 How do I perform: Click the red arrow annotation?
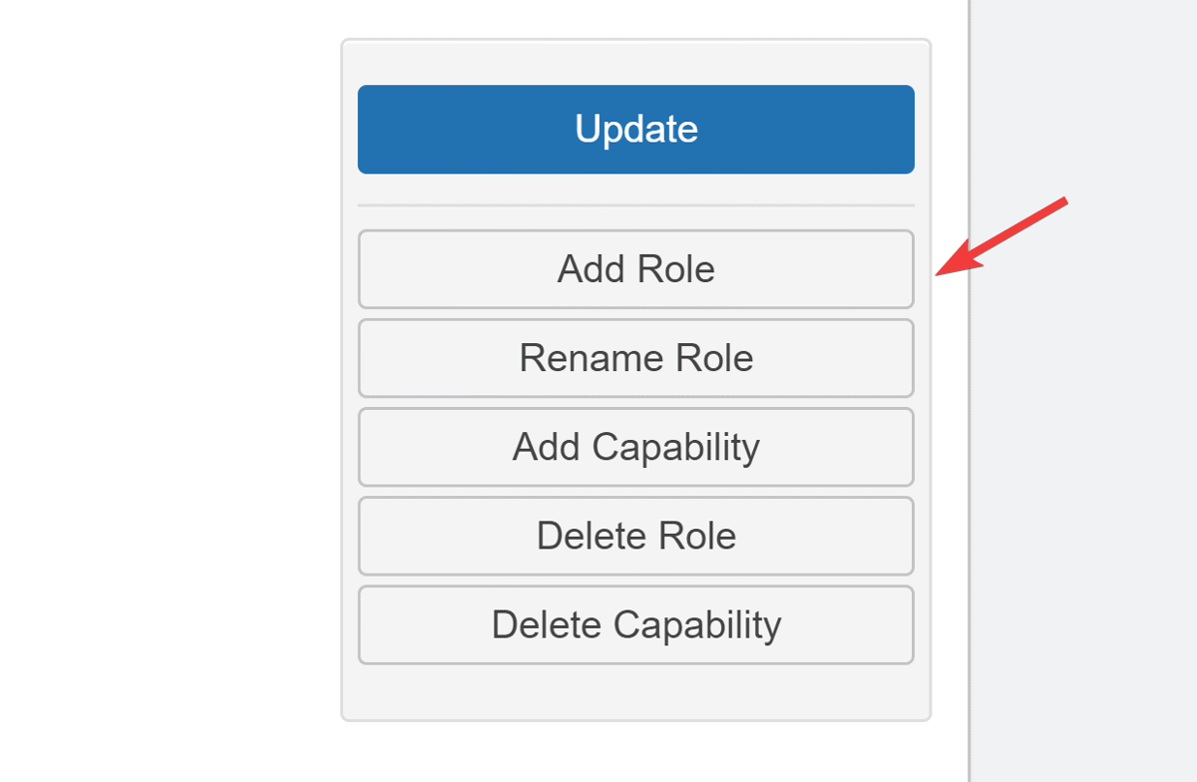click(1002, 236)
